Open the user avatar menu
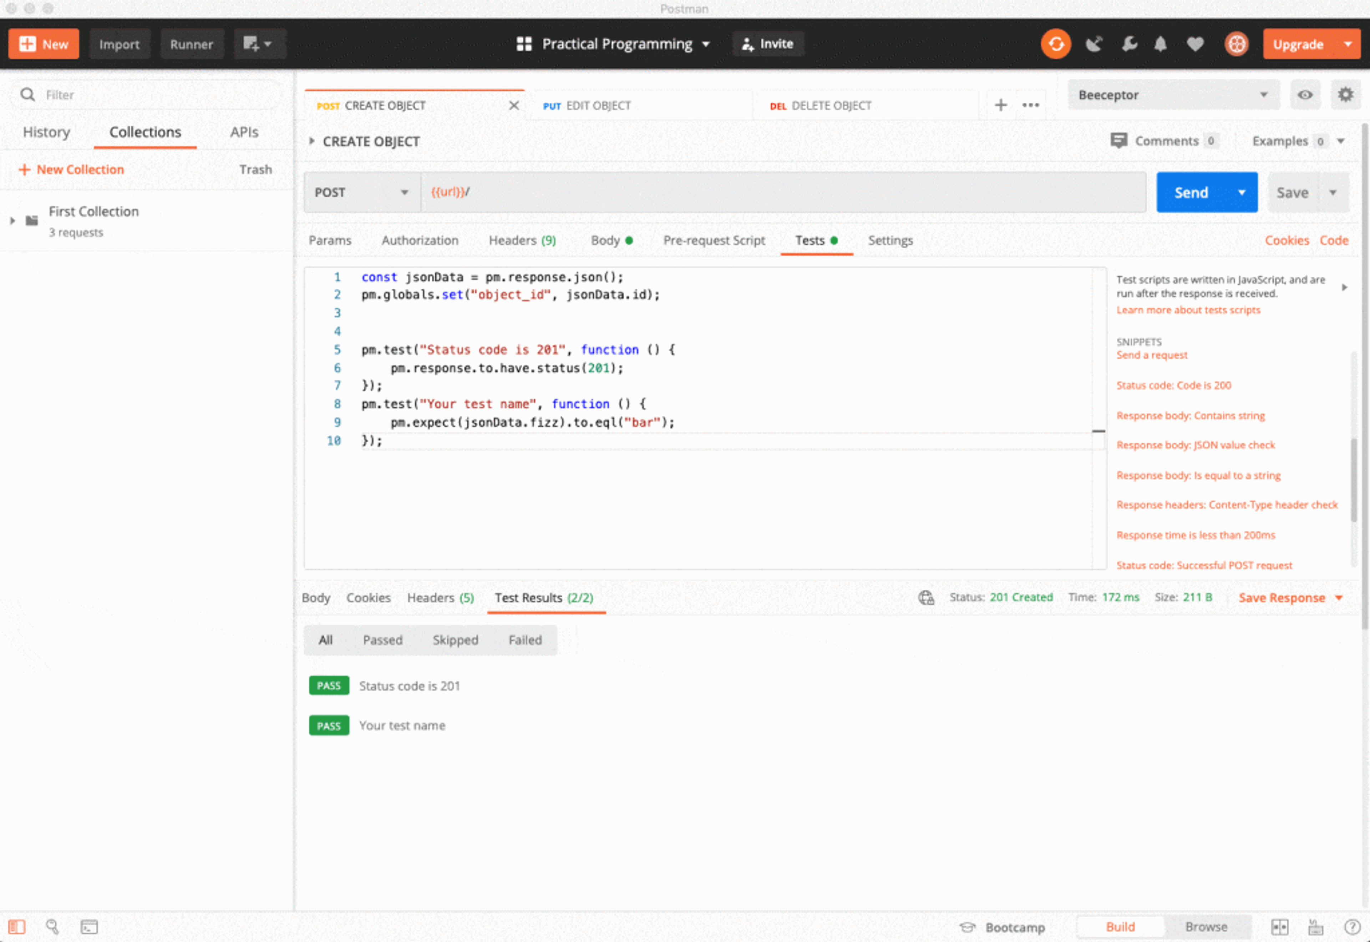 [1236, 44]
